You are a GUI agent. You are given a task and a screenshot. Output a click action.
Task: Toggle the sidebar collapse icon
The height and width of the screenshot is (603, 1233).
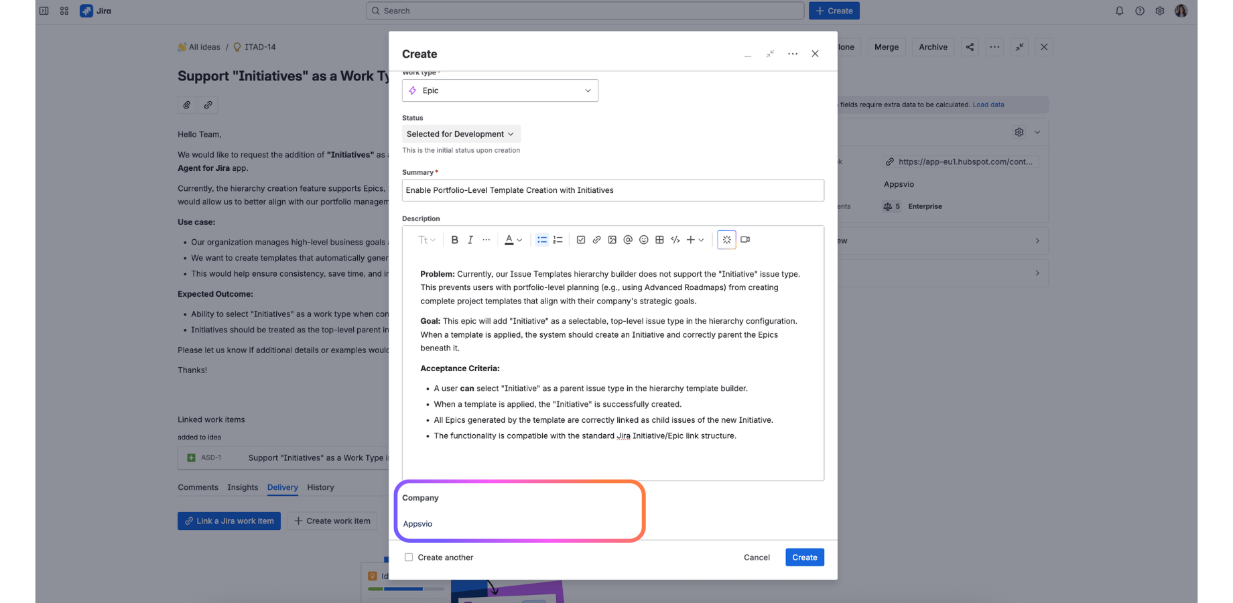tap(44, 11)
